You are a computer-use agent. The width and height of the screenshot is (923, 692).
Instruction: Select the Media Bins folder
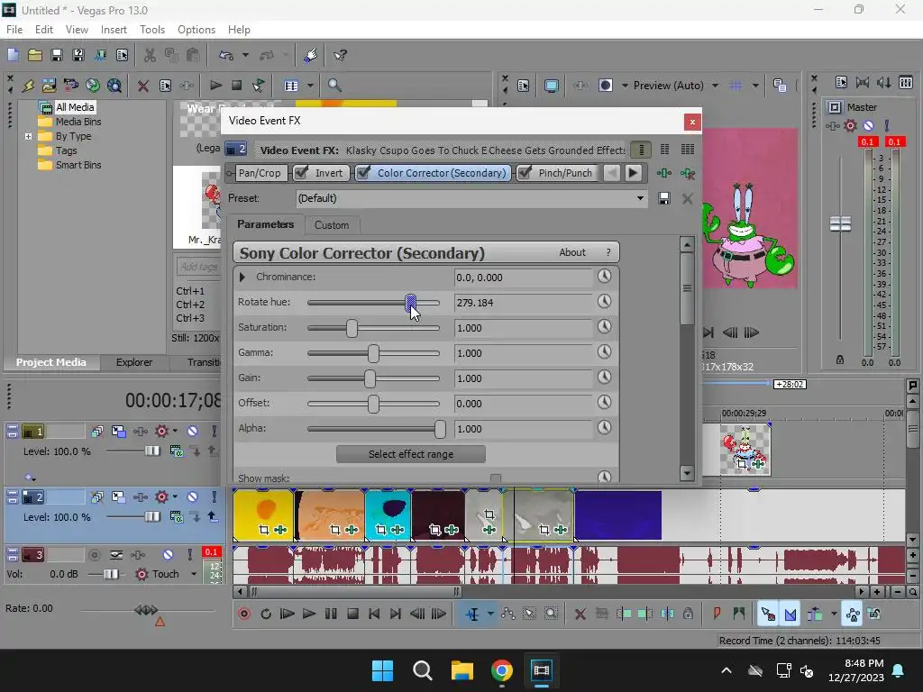coord(78,122)
